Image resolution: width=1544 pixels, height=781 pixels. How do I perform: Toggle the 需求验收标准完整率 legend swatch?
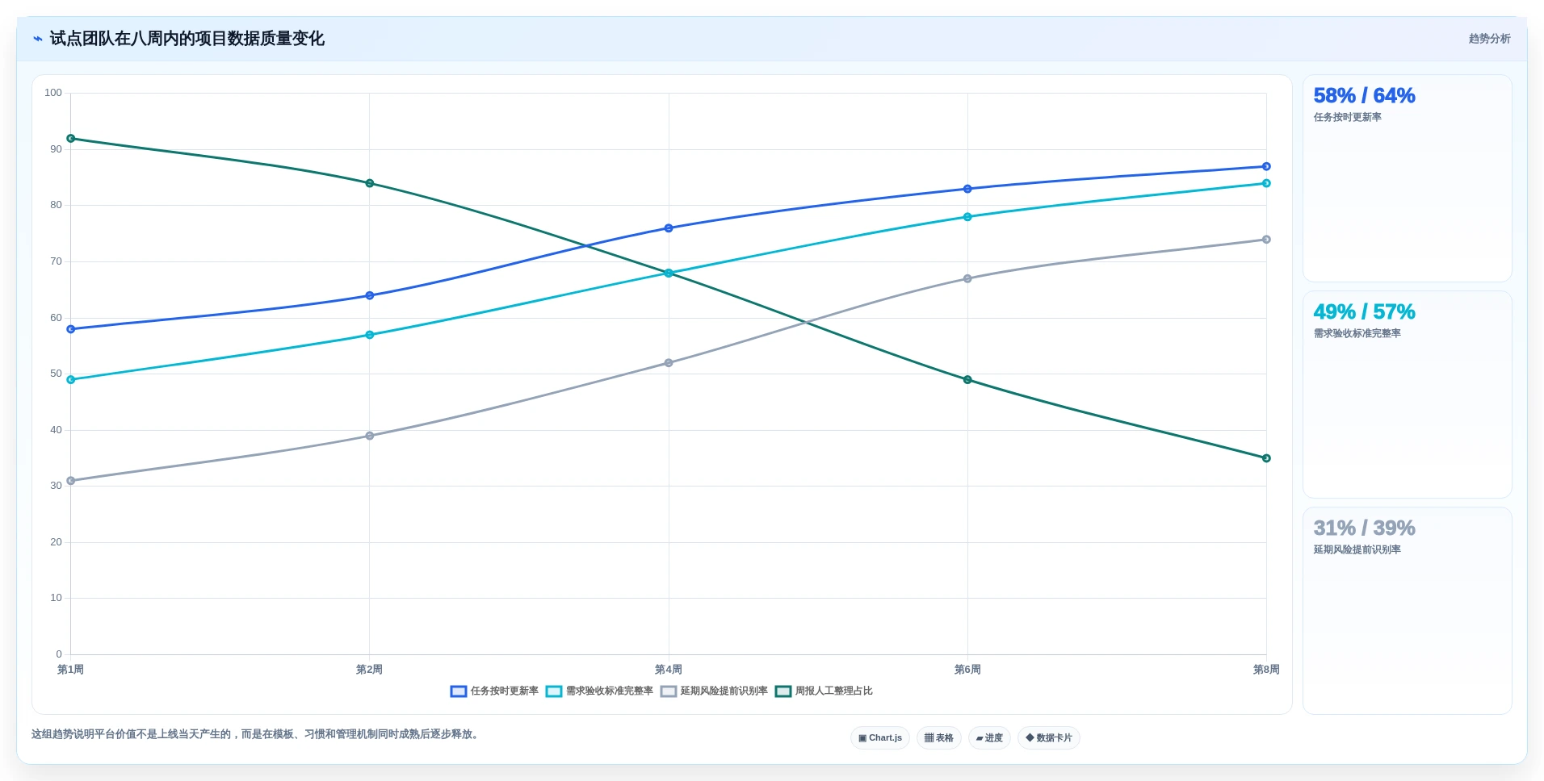click(x=554, y=691)
